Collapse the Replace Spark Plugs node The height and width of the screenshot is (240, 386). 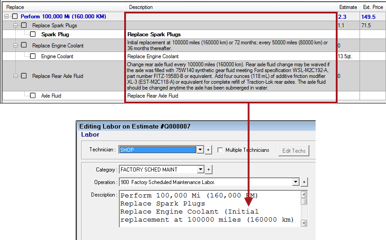pos(15,26)
